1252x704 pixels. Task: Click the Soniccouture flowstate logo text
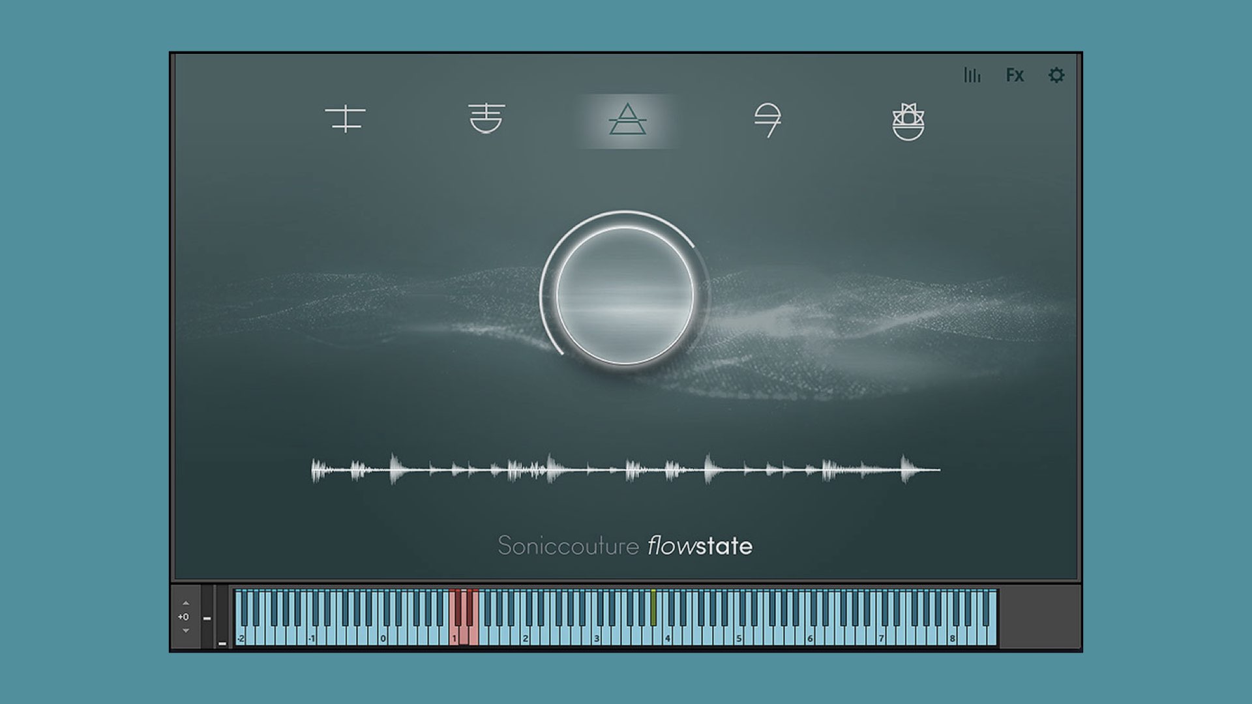coord(625,546)
